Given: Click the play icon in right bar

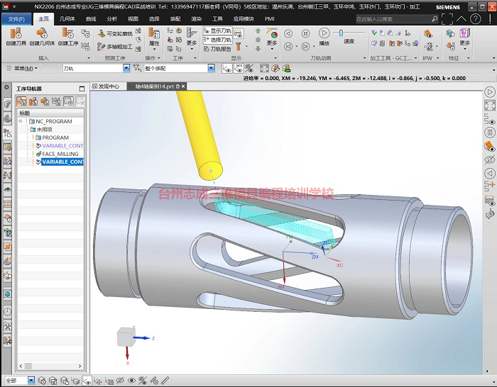Looking at the screenshot, I should [490, 92].
